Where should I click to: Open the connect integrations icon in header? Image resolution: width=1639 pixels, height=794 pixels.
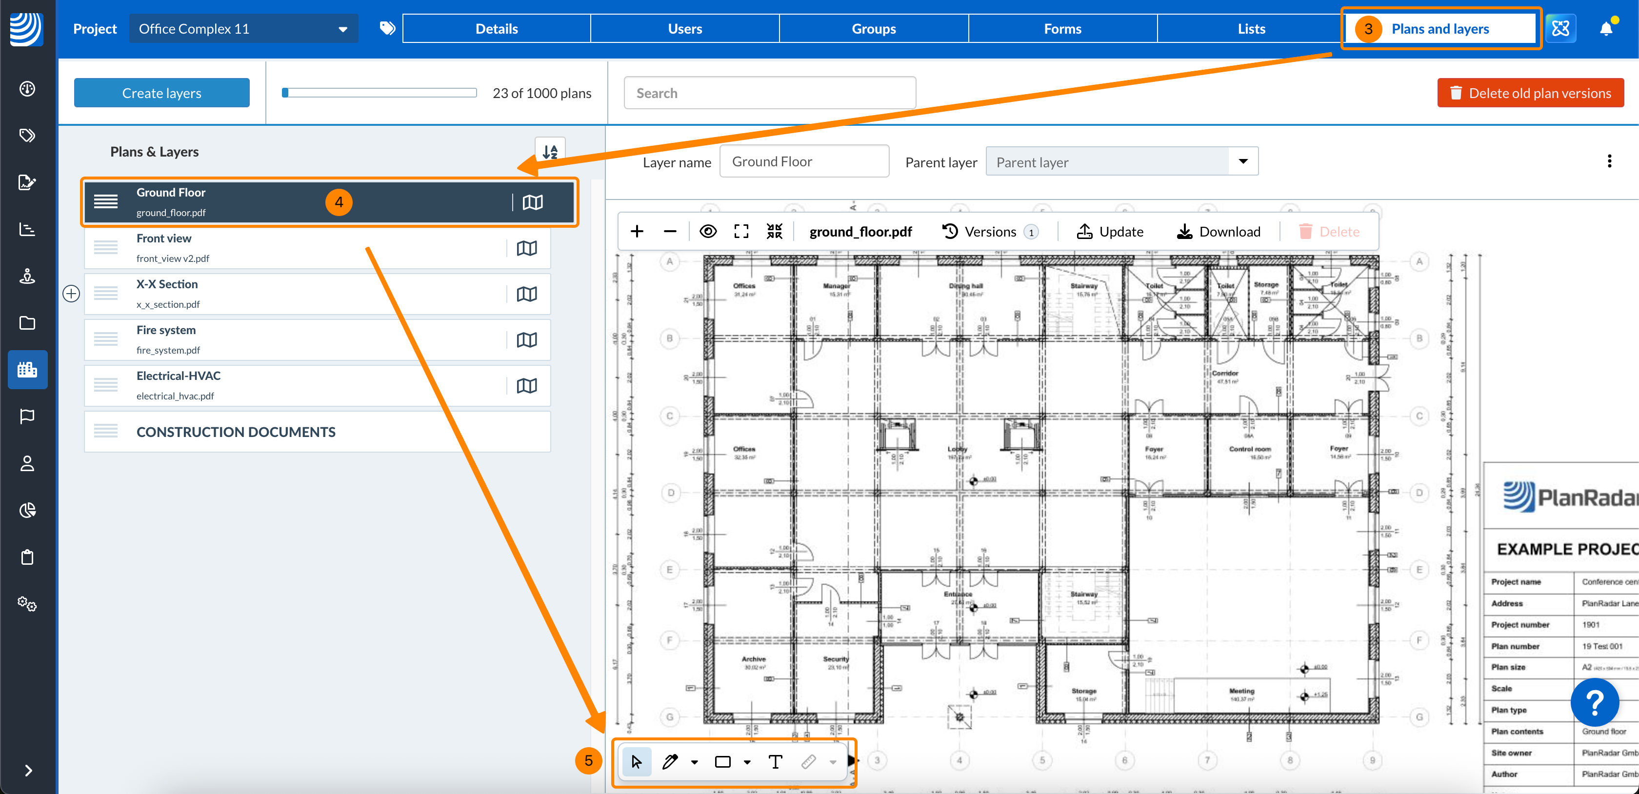[x=1561, y=29]
